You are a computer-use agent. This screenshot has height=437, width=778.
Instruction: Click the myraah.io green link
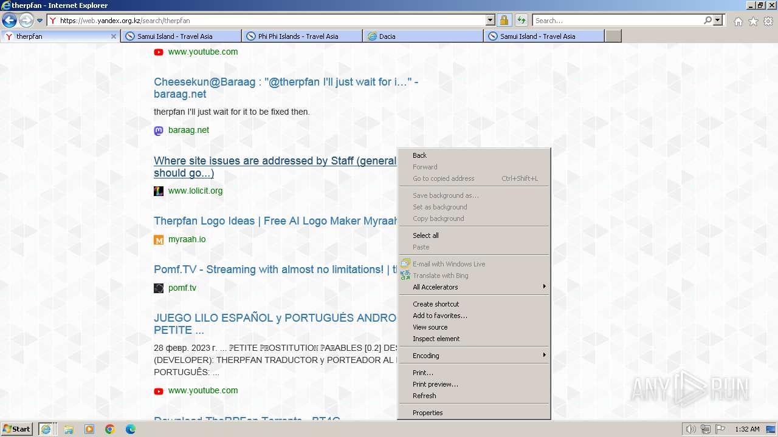coord(187,239)
